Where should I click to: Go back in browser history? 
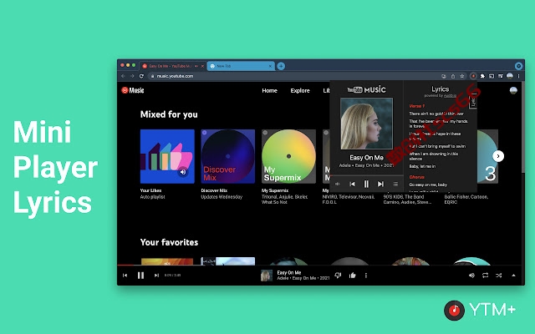click(123, 76)
